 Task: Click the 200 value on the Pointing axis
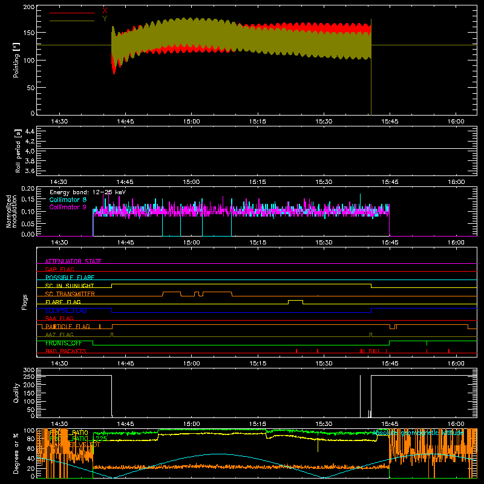pyautogui.click(x=29, y=7)
